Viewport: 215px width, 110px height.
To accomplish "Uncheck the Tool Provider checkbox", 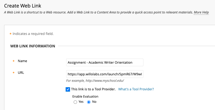I will click(x=68, y=89).
